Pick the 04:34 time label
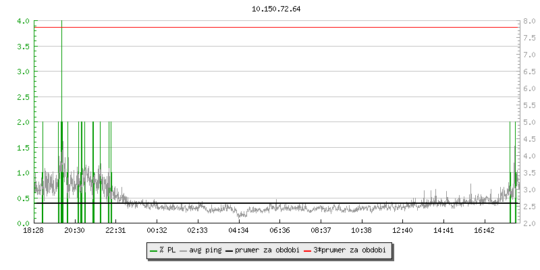This screenshot has width=540, height=270. pyautogui.click(x=238, y=231)
